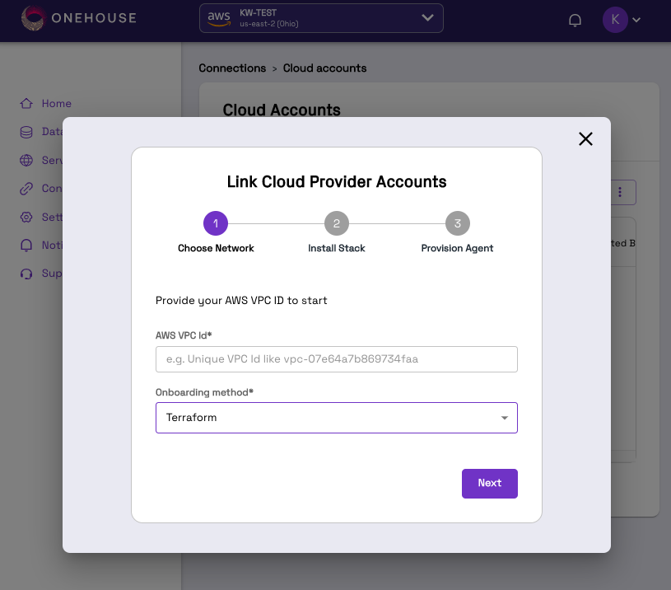Go to Connections in the breadcrumb
Screen dimensions: 671x590
[232, 68]
